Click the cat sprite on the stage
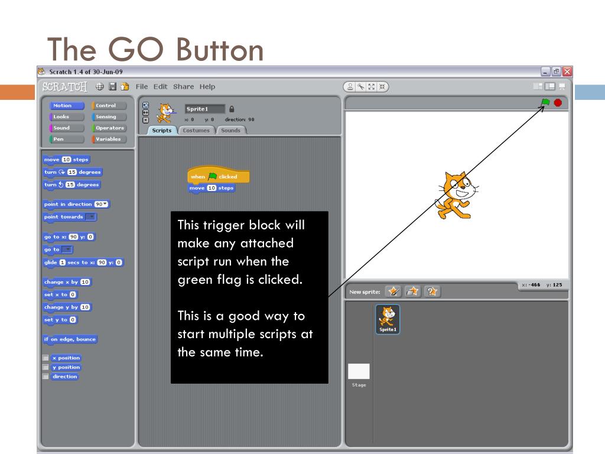Screen dimensions: 605x454 point(457,195)
